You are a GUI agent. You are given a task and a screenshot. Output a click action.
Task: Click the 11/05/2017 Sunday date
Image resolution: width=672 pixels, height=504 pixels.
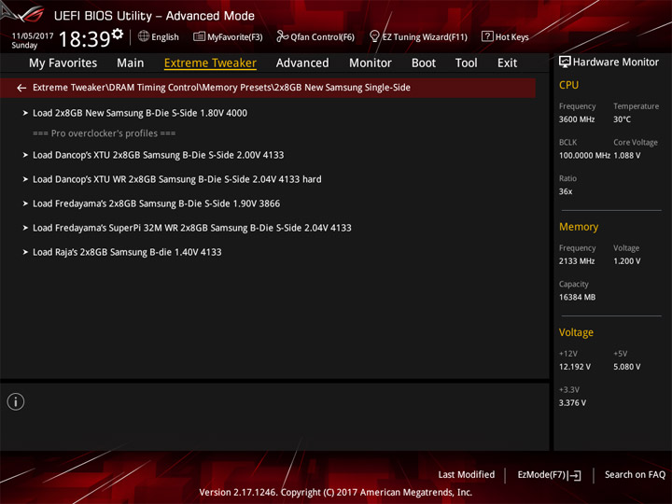tap(32, 40)
